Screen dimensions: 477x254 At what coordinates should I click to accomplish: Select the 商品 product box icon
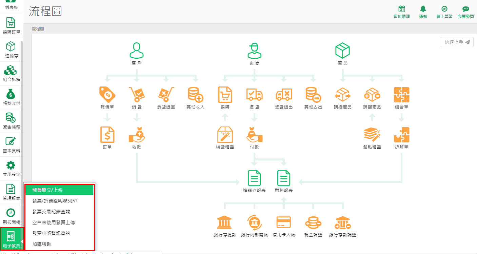342,51
